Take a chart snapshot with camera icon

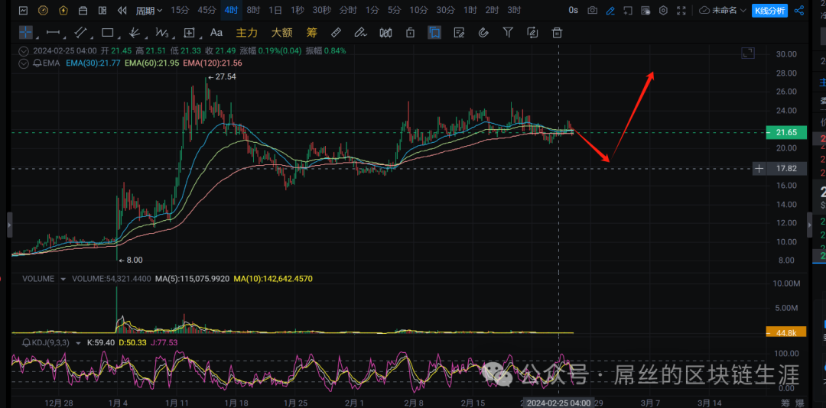coord(593,10)
